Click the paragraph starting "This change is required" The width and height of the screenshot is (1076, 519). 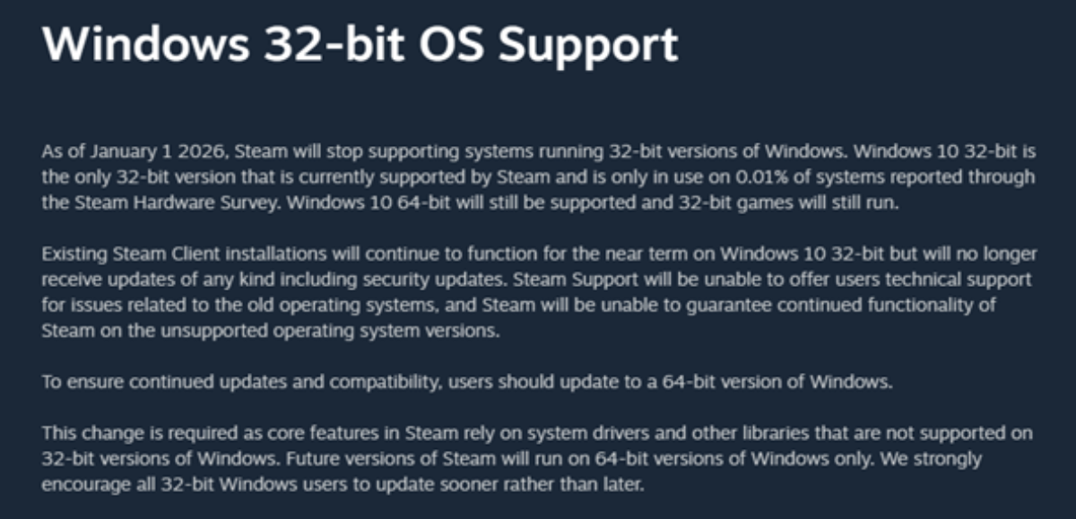pos(536,459)
